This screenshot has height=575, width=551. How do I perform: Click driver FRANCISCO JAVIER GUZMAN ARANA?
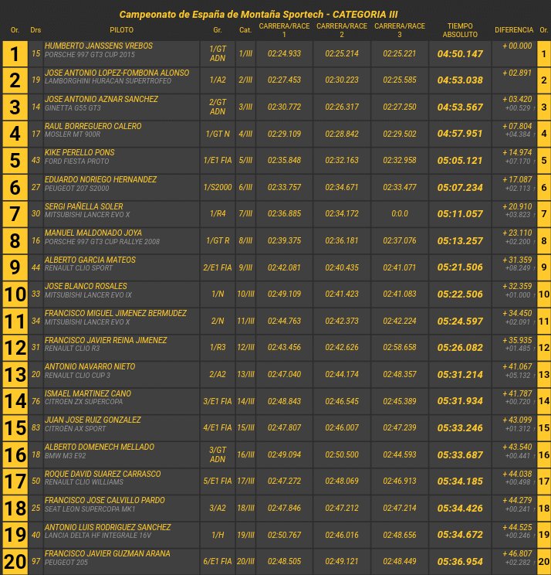tap(107, 553)
